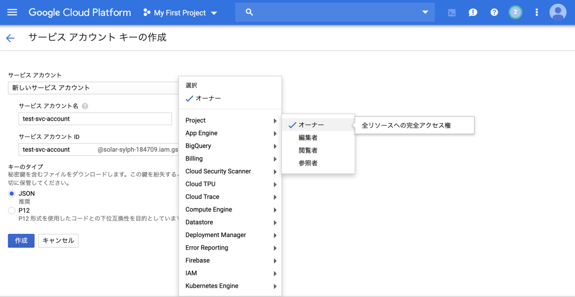Open the feedback alert icon

(x=473, y=12)
